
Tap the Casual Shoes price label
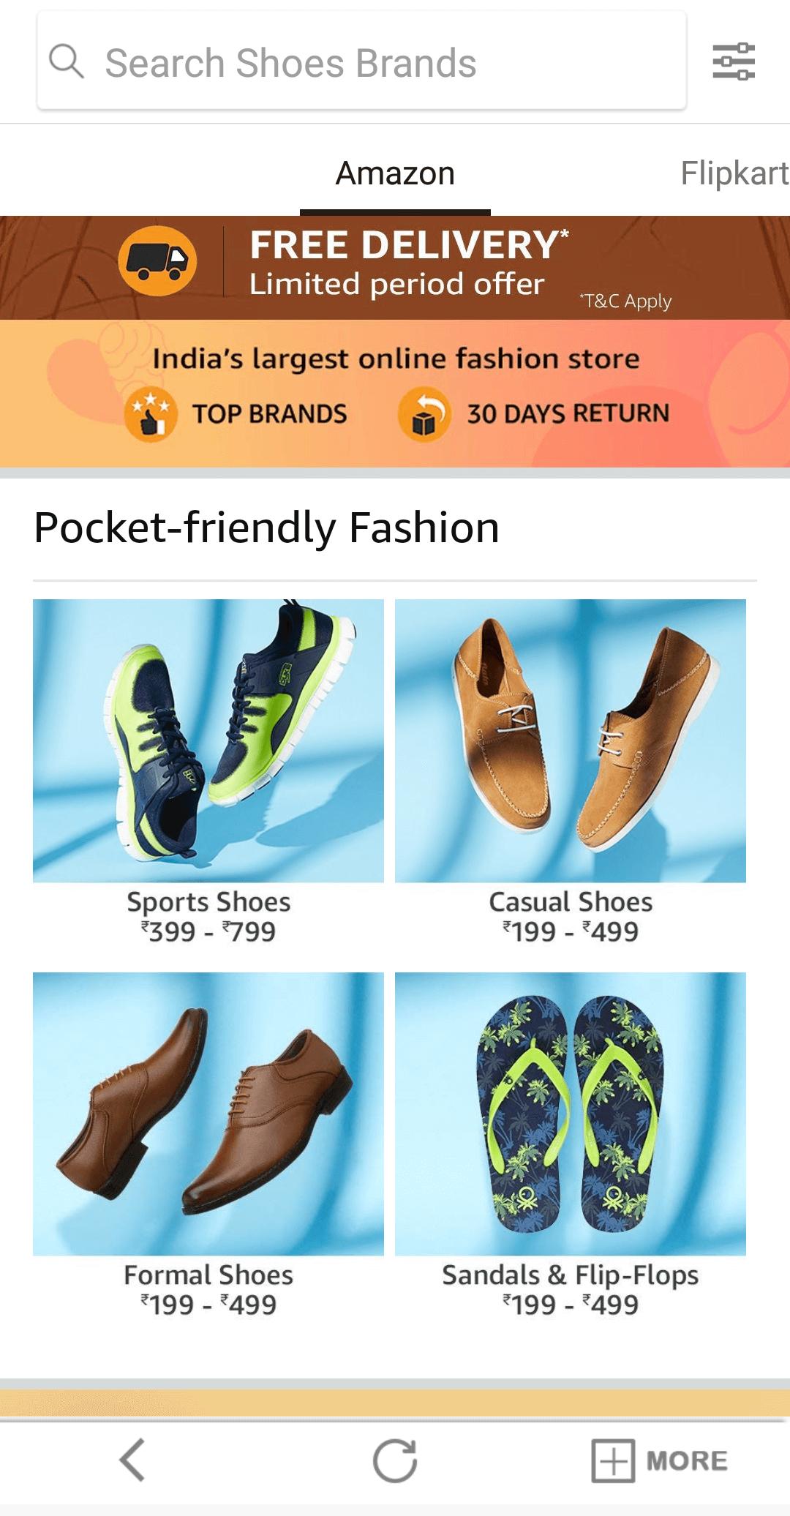click(x=571, y=932)
